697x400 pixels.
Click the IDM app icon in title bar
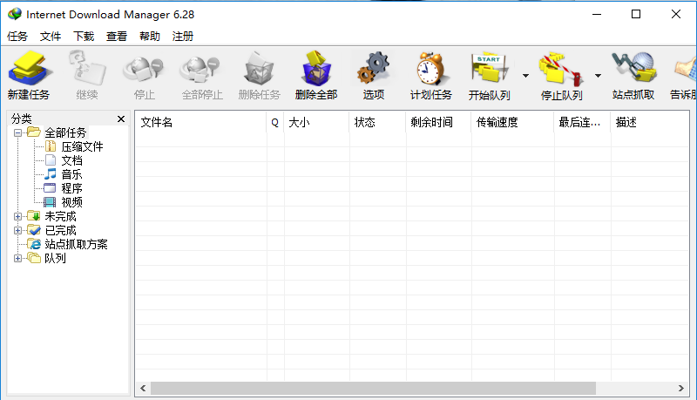14,14
